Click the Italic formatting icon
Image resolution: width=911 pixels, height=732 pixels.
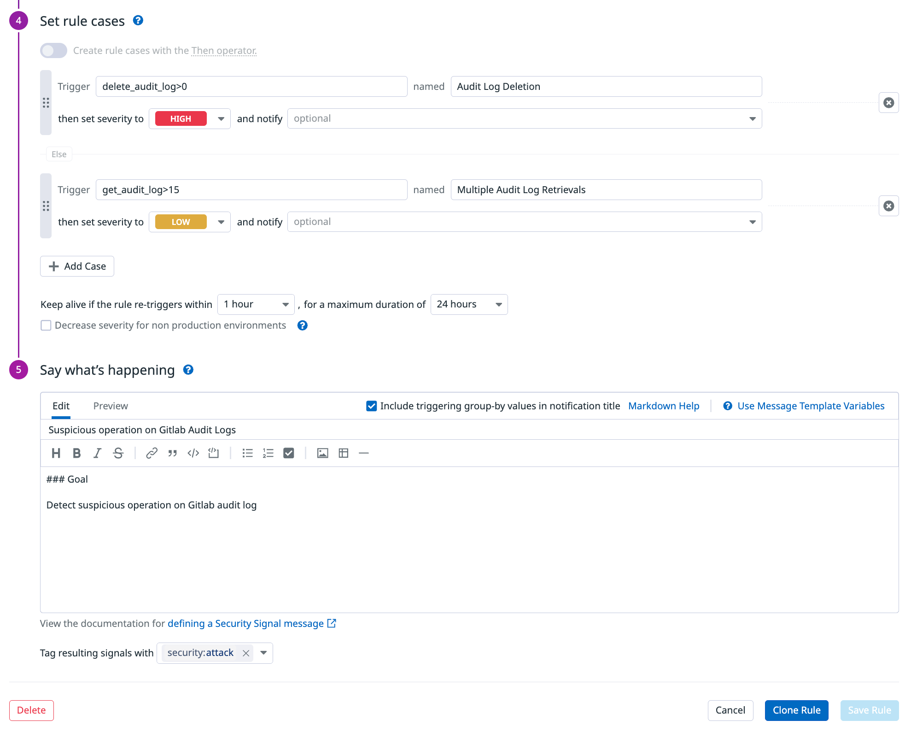pyautogui.click(x=97, y=453)
